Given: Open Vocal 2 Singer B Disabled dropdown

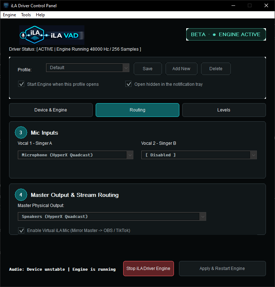Looking at the screenshot, I should coord(199,155).
